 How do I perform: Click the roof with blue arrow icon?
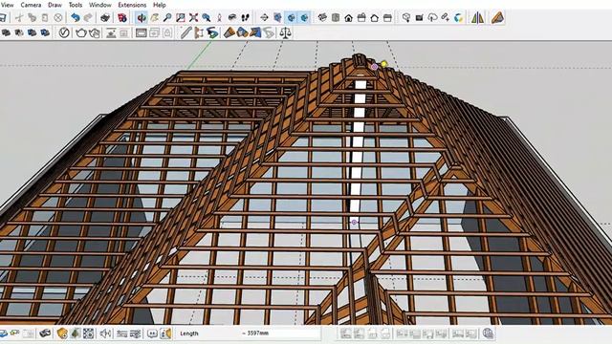255,32
